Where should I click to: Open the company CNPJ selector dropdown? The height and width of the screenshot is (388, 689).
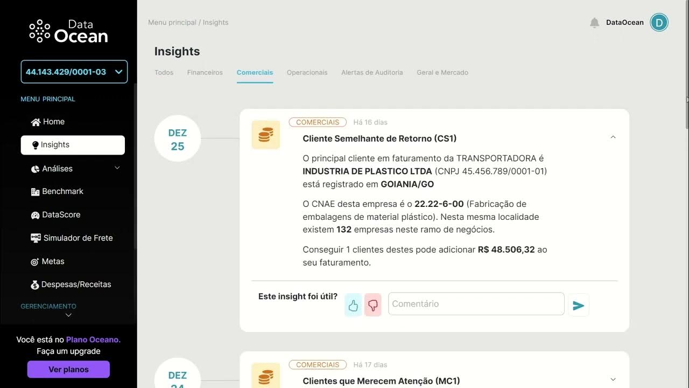click(74, 71)
